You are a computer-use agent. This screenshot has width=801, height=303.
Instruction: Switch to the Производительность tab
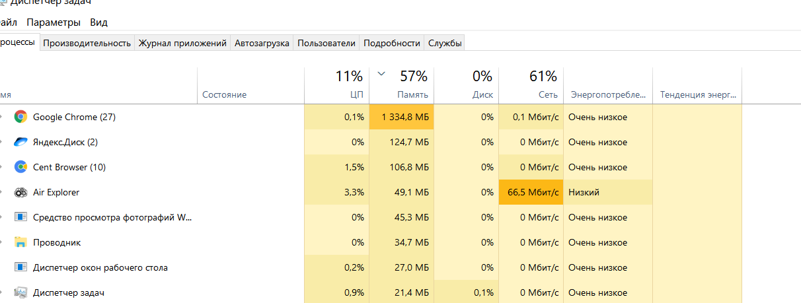click(x=87, y=43)
